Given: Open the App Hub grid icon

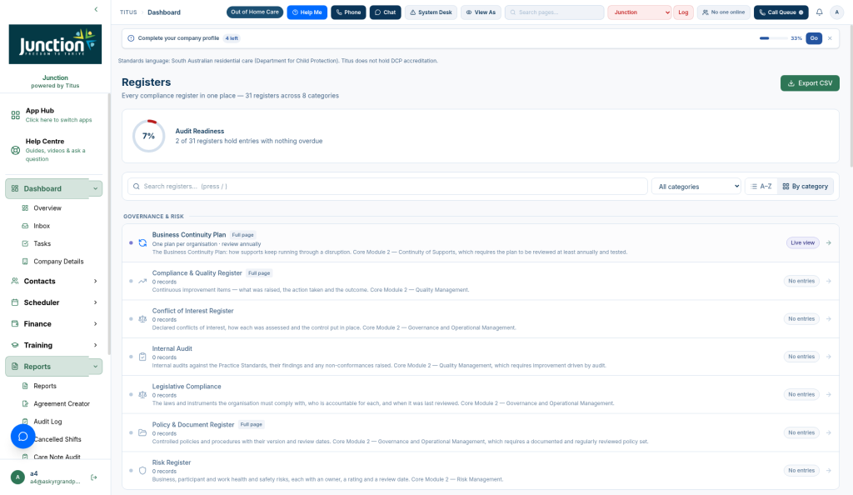Looking at the screenshot, I should (15, 115).
